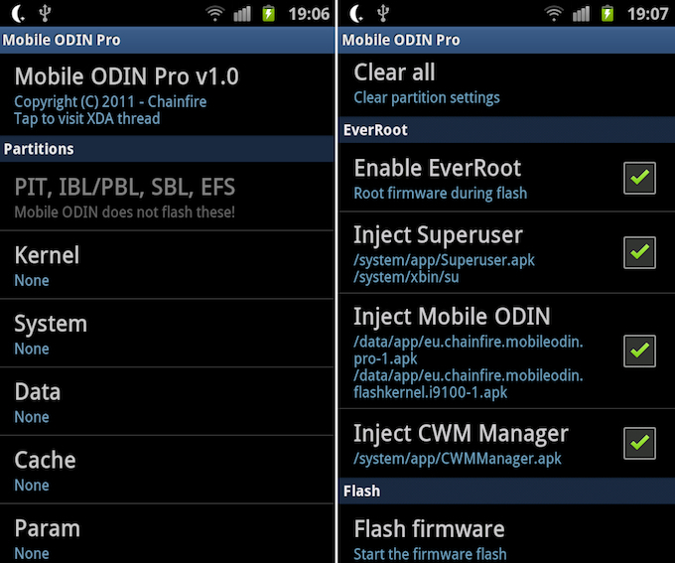
Task: Uncheck the Inject Superuser checkbox
Action: (639, 252)
